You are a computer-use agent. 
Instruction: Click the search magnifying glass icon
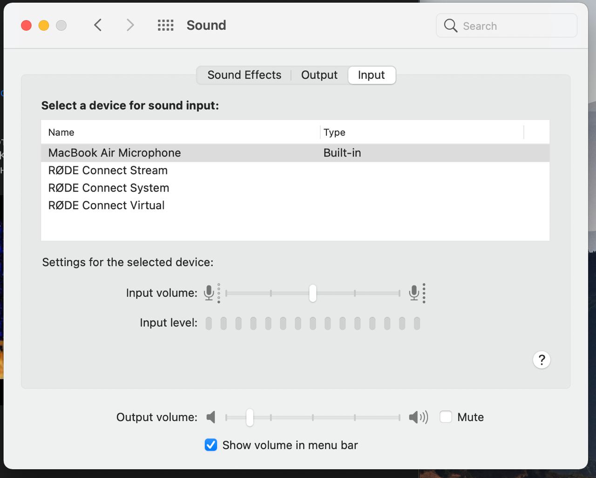(450, 26)
